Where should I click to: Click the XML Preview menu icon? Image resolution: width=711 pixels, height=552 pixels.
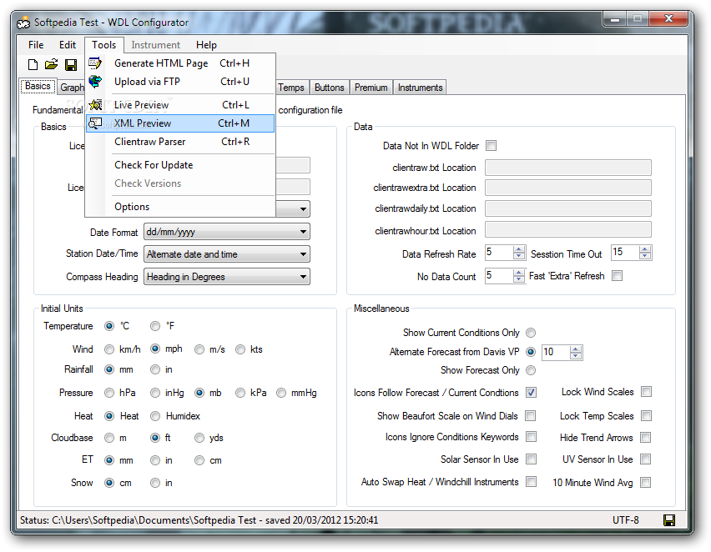(x=95, y=123)
